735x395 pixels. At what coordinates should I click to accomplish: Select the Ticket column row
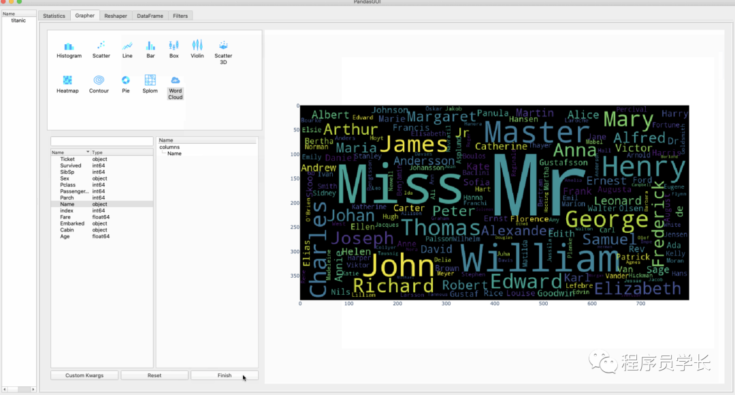101,159
